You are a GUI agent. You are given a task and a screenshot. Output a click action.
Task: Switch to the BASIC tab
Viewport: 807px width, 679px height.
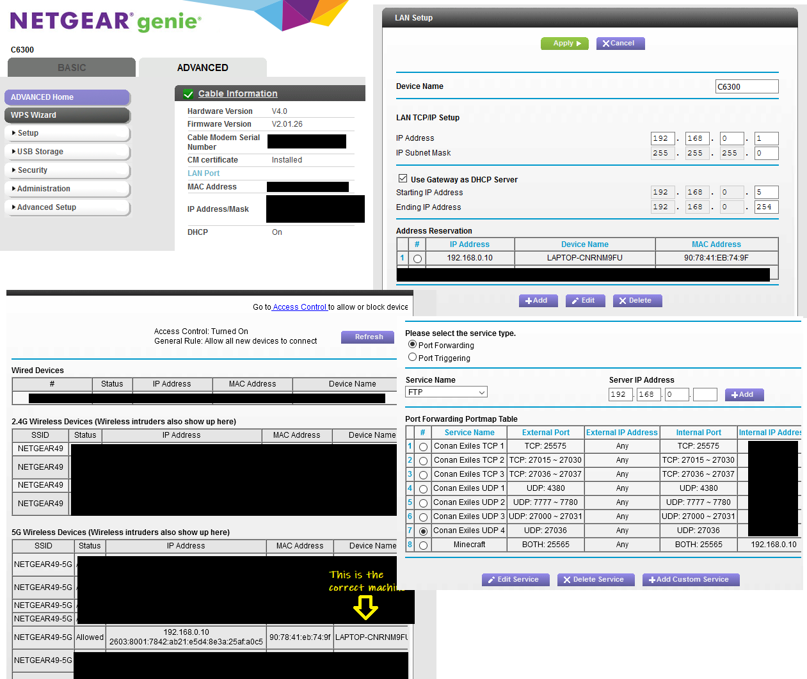(72, 68)
